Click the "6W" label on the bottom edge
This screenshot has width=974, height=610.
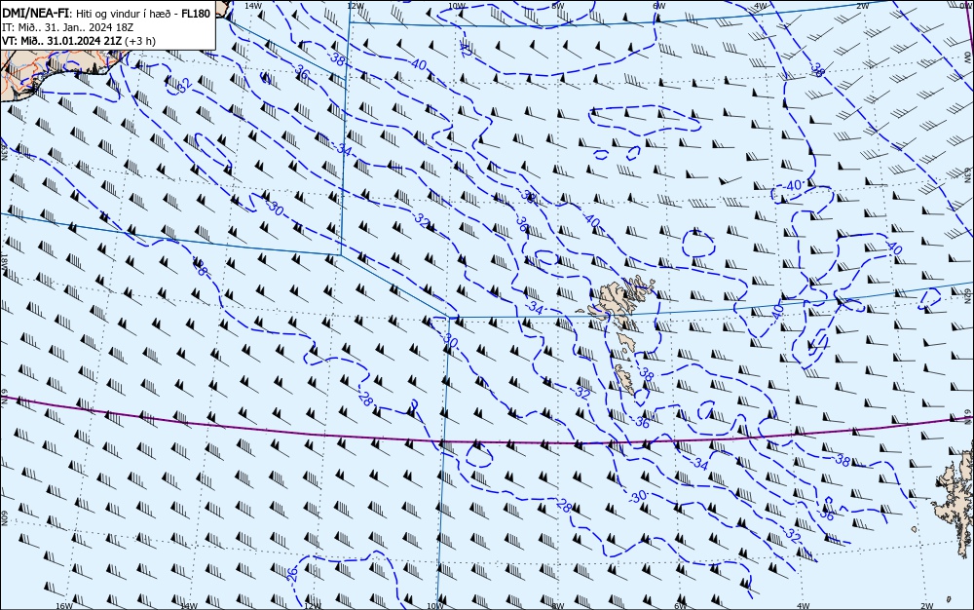(680, 605)
